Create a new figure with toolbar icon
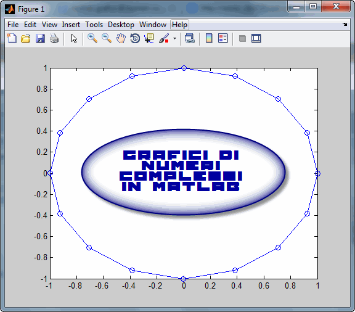The width and height of the screenshot is (355, 312). click(12, 38)
